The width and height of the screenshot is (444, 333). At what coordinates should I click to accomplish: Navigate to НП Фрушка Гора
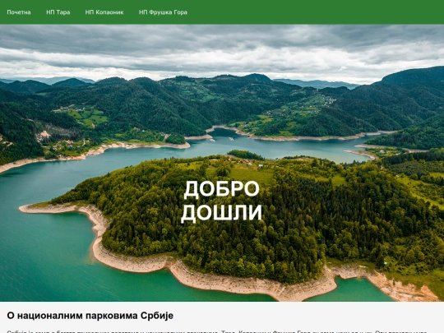point(163,12)
